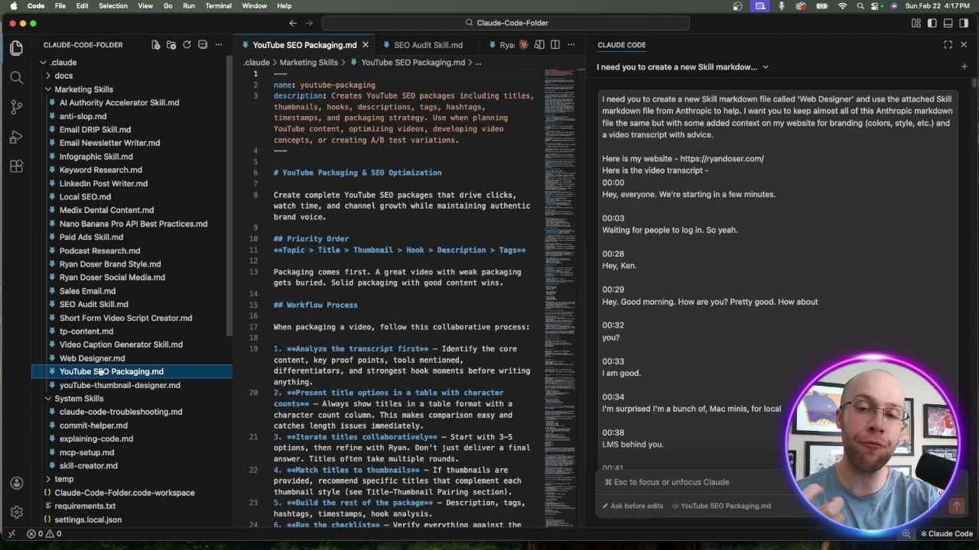Focus the Claude message input field
The height and width of the screenshot is (550, 979).
(780, 482)
